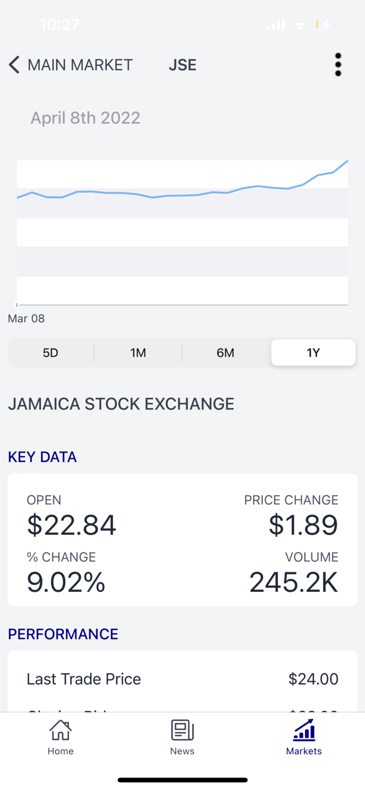
Task: Collapse the JAMAICA STOCK EXCHANGE details
Action: (121, 404)
